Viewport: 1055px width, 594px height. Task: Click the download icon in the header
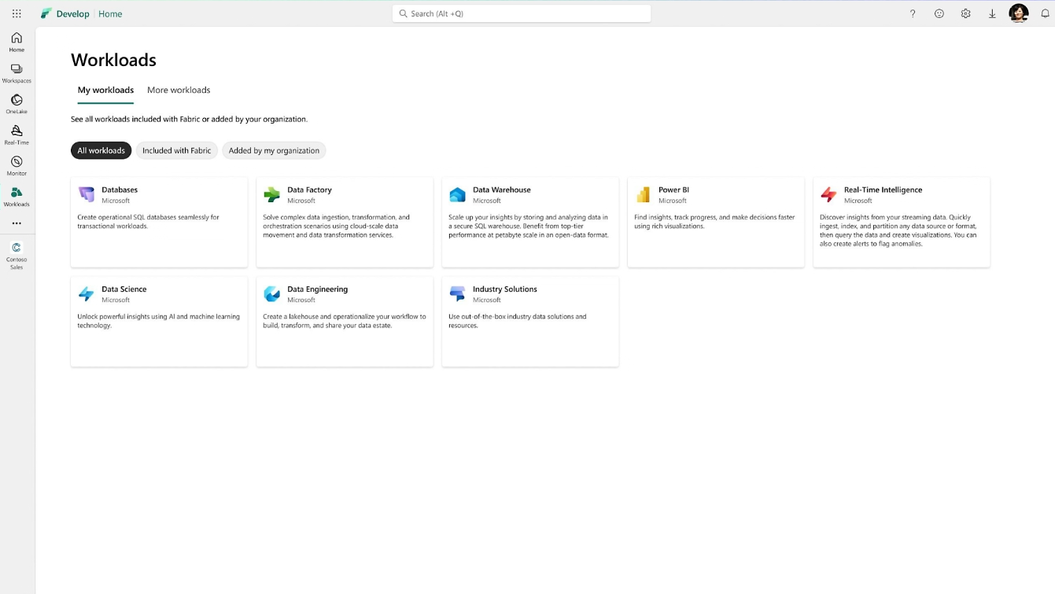[992, 13]
